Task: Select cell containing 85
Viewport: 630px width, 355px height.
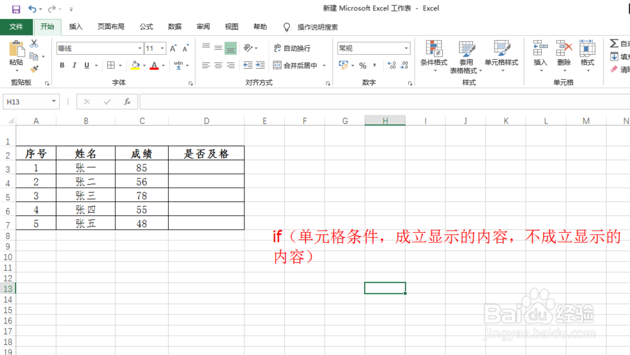Action: [x=141, y=167]
